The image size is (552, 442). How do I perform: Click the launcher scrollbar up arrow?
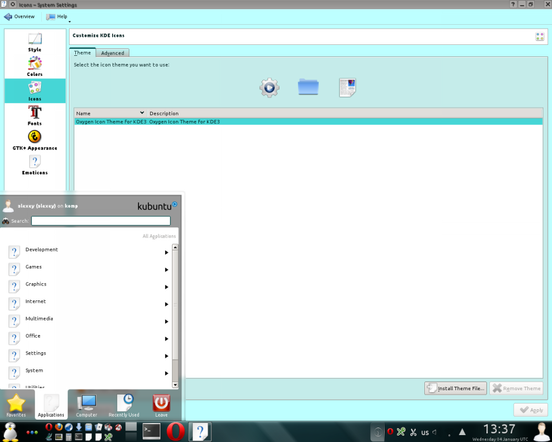[175, 247]
